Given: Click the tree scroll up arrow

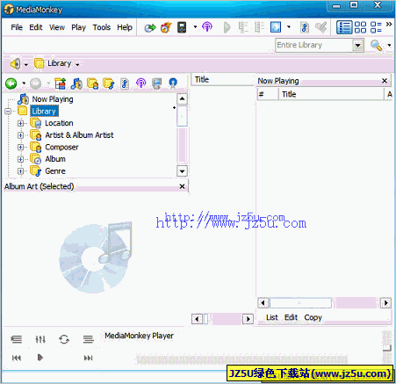Looking at the screenshot, I should click(x=182, y=98).
